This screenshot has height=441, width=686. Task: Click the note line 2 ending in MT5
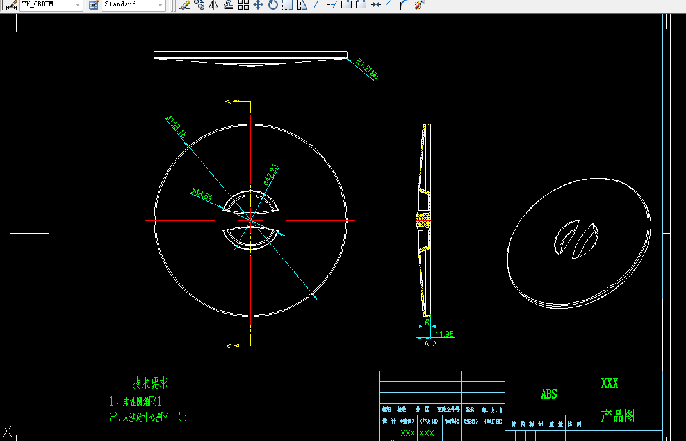(x=149, y=417)
